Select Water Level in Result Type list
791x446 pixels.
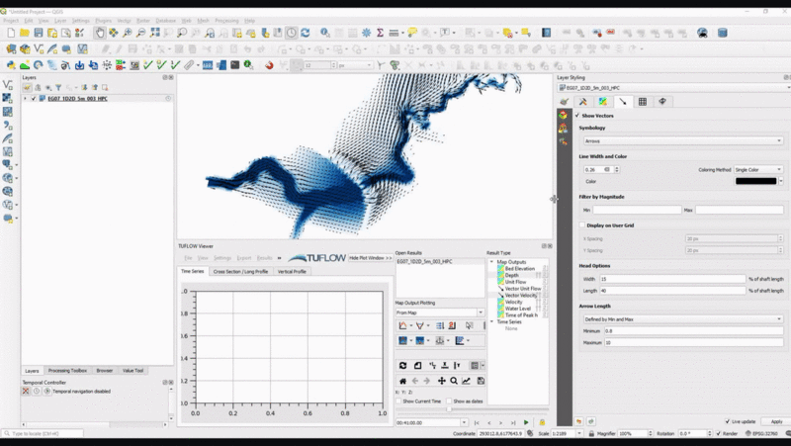[x=519, y=308]
